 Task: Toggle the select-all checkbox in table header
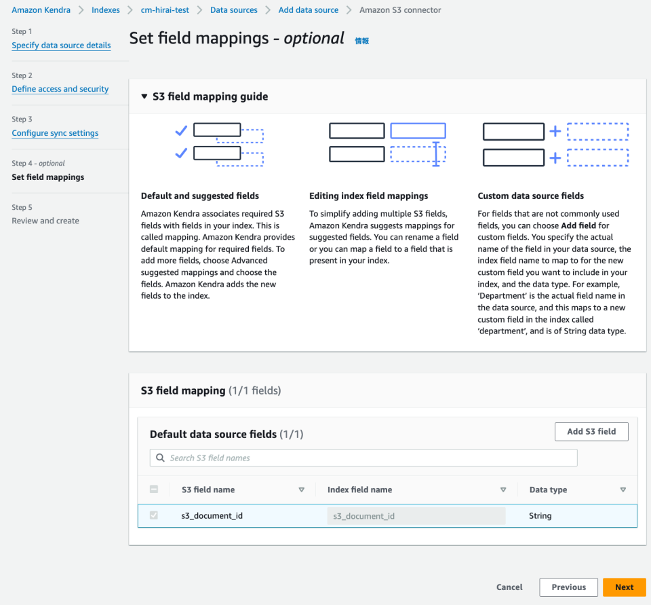pyautogui.click(x=154, y=489)
